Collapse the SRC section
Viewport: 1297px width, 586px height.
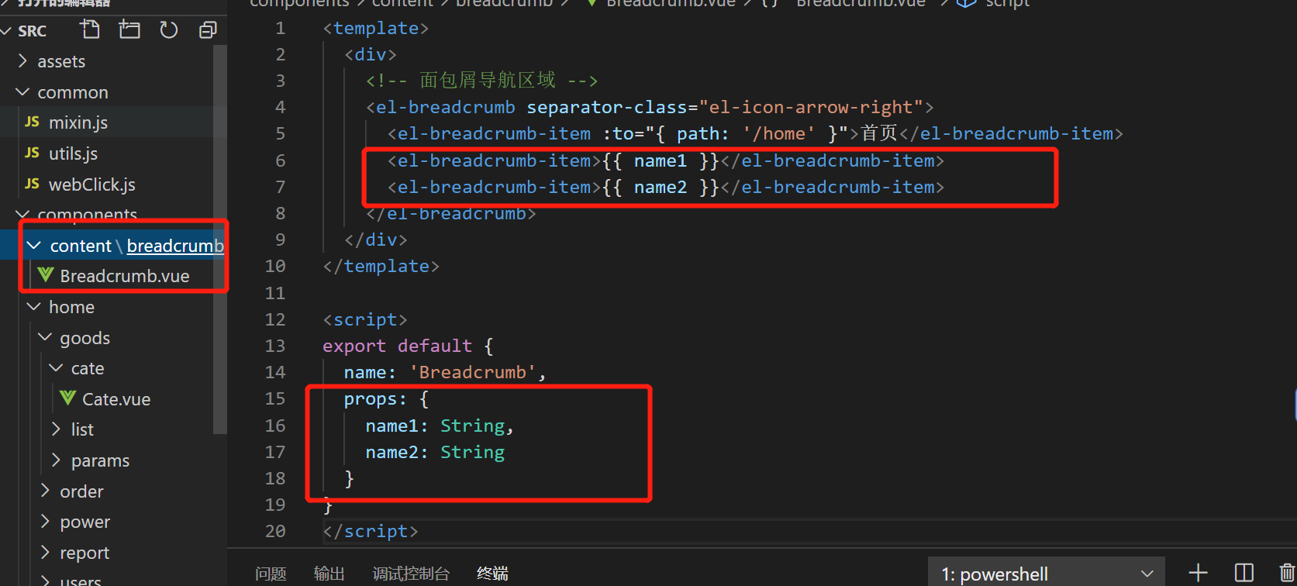pyautogui.click(x=7, y=31)
